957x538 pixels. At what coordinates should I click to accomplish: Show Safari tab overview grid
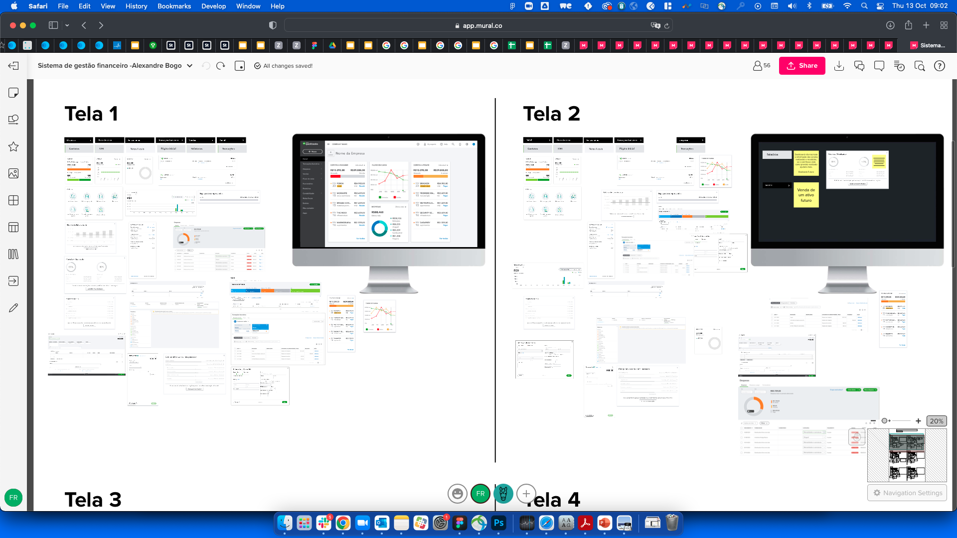click(x=944, y=25)
